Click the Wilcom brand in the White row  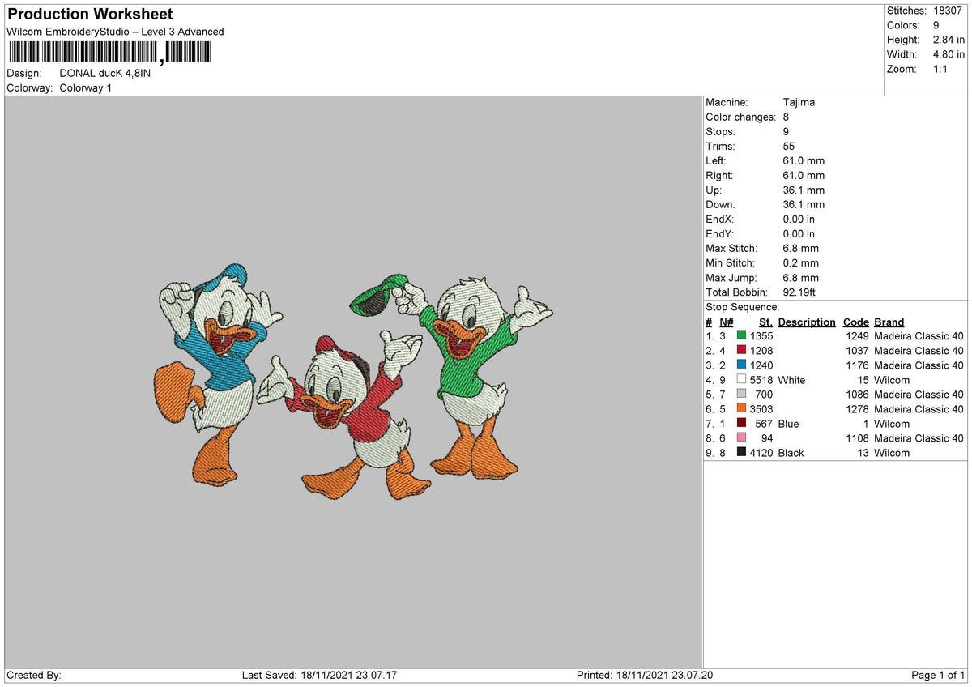click(x=892, y=379)
